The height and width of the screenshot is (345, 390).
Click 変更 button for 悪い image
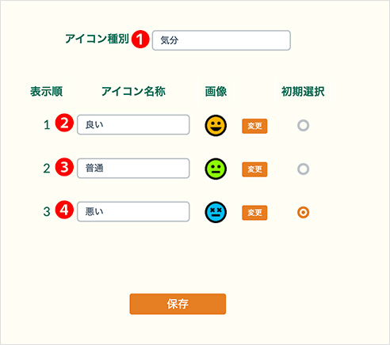click(254, 213)
